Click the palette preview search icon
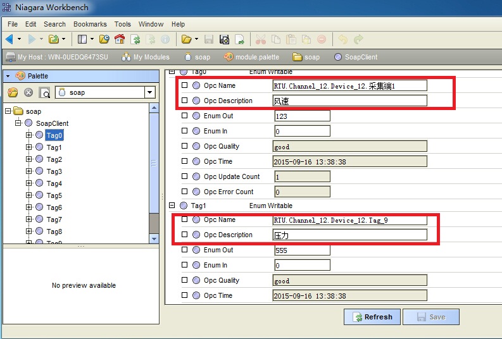This screenshot has width=502, height=339. [x=44, y=93]
